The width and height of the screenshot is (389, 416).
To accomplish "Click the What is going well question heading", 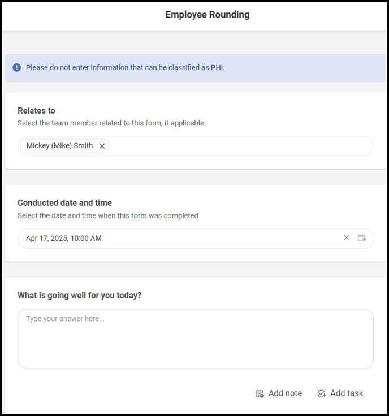I will click(x=80, y=295).
